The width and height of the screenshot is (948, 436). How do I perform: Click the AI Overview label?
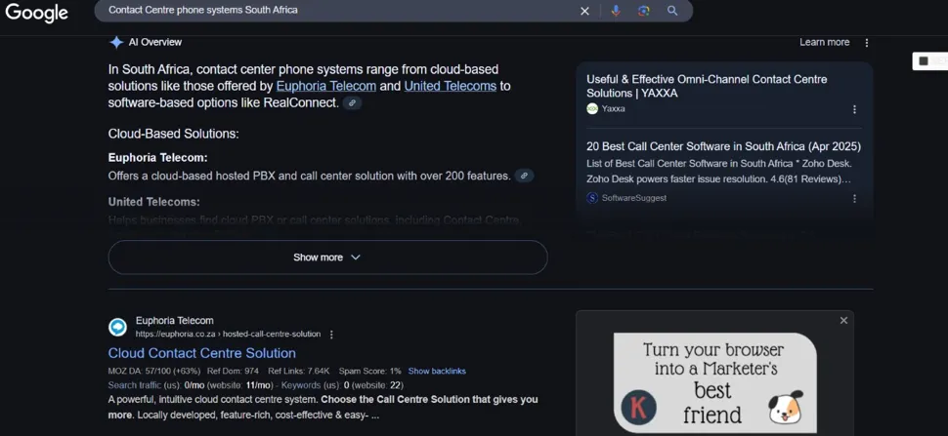[x=155, y=42]
